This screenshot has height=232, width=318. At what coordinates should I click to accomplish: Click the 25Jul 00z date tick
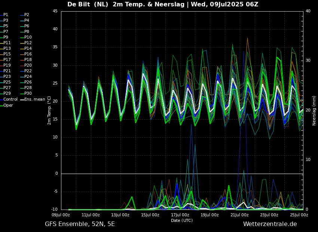[x=299, y=215]
